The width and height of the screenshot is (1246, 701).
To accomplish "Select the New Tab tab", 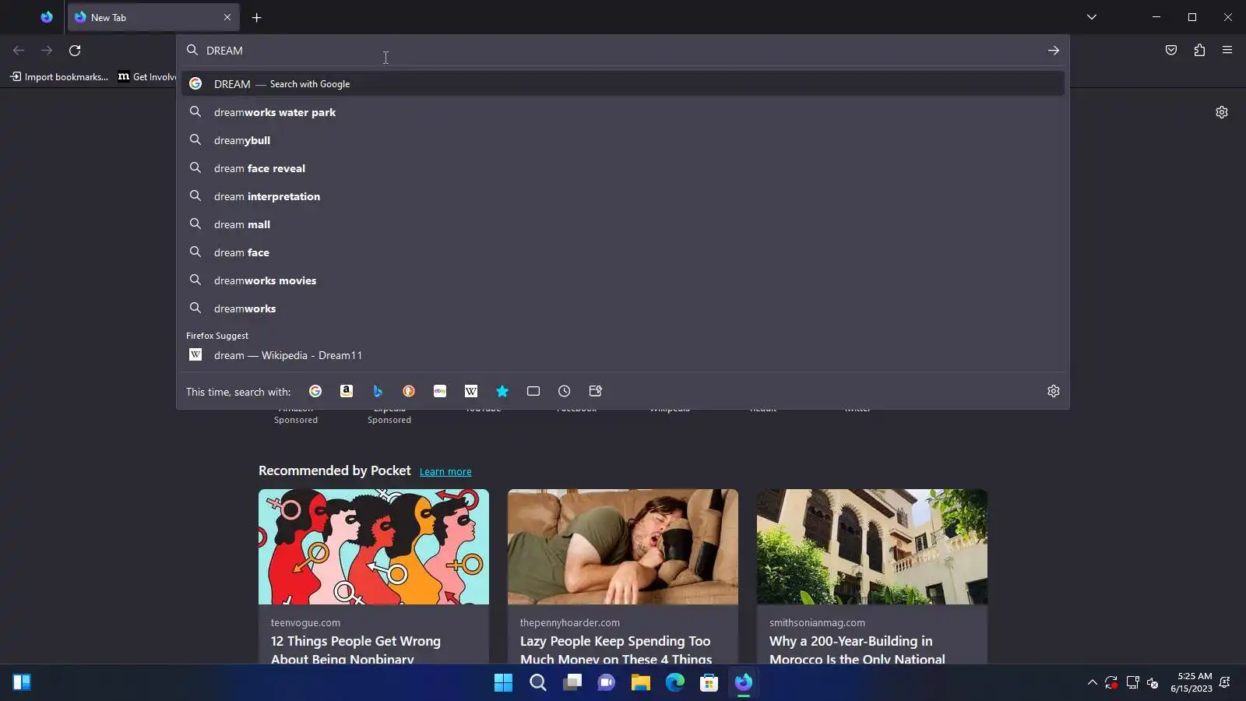I will (x=153, y=17).
